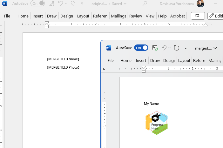
Task: Click the tab selector at ruler corner
Action: (2, 24)
